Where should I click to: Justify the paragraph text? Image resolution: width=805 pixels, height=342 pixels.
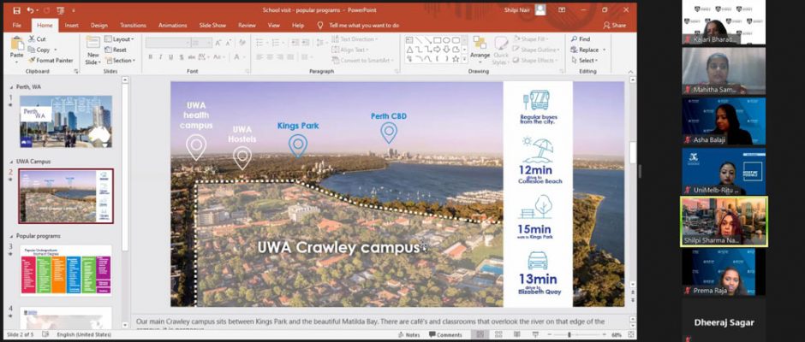290,57
